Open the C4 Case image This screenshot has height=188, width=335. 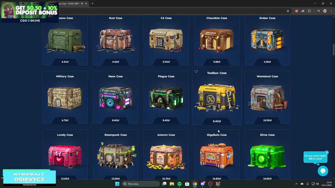tap(166, 40)
